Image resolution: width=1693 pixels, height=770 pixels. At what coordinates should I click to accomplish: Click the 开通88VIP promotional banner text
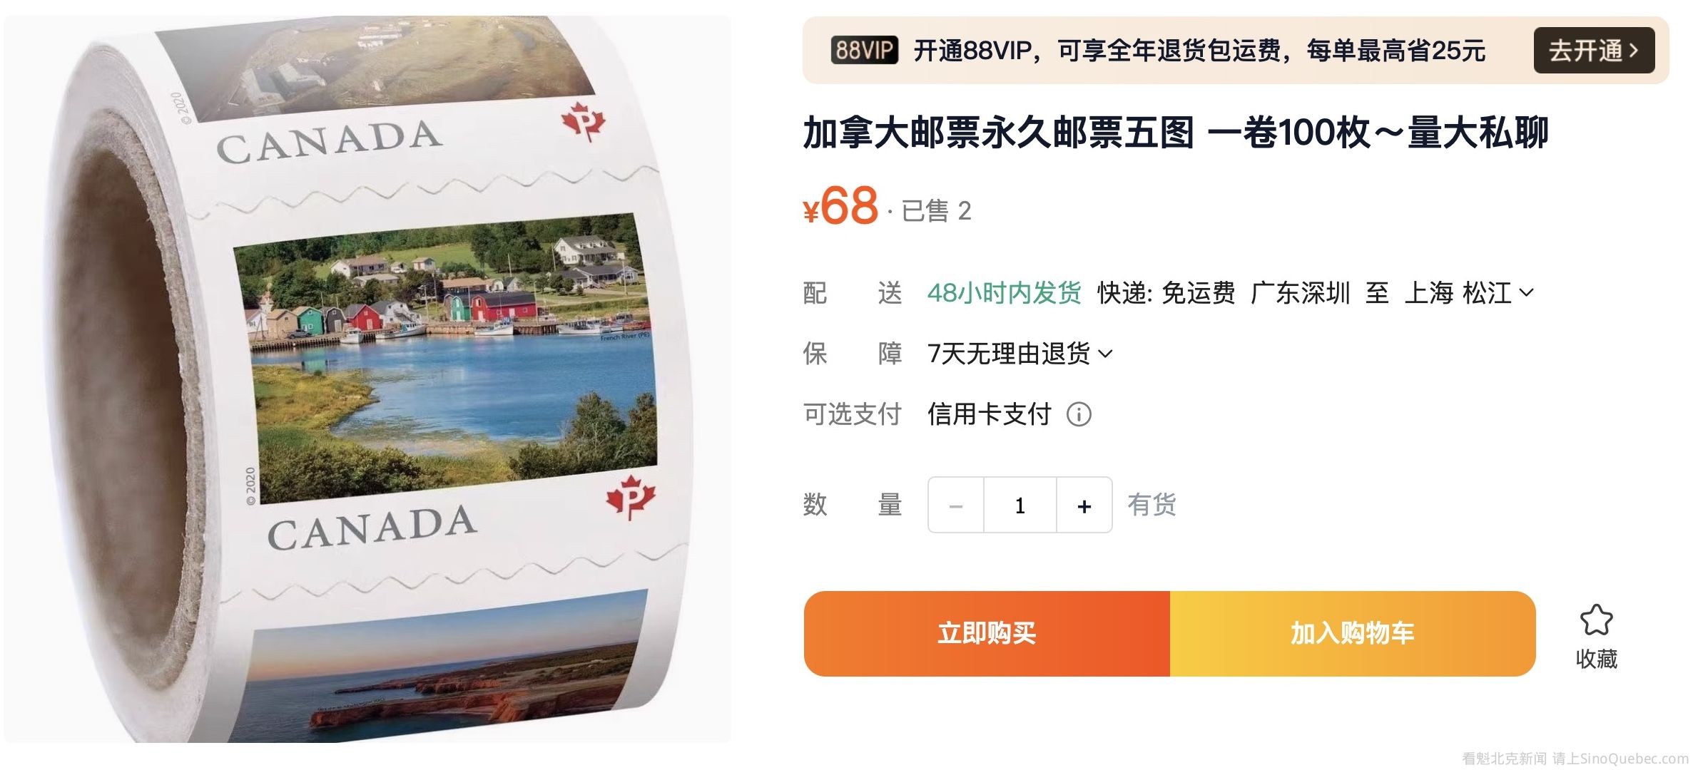pos(1199,51)
